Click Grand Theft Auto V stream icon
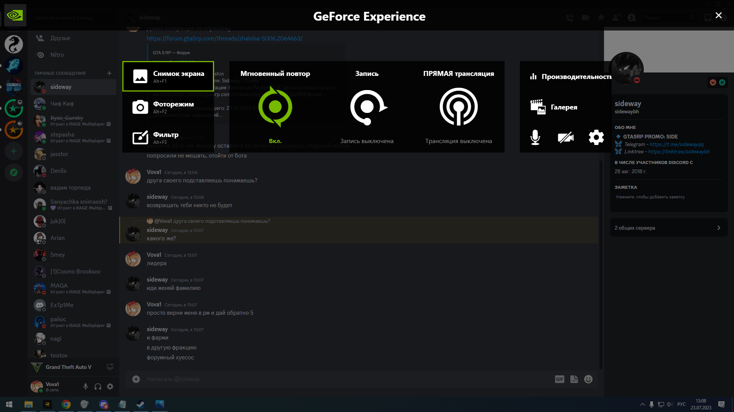This screenshot has height=412, width=734. click(110, 367)
